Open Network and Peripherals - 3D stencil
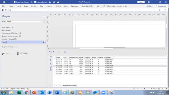The image size is (169, 95). tap(11, 36)
